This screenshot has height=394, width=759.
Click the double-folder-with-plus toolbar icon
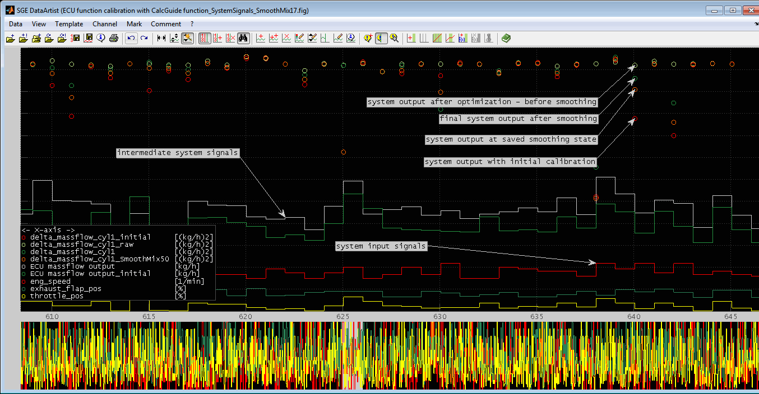point(36,38)
